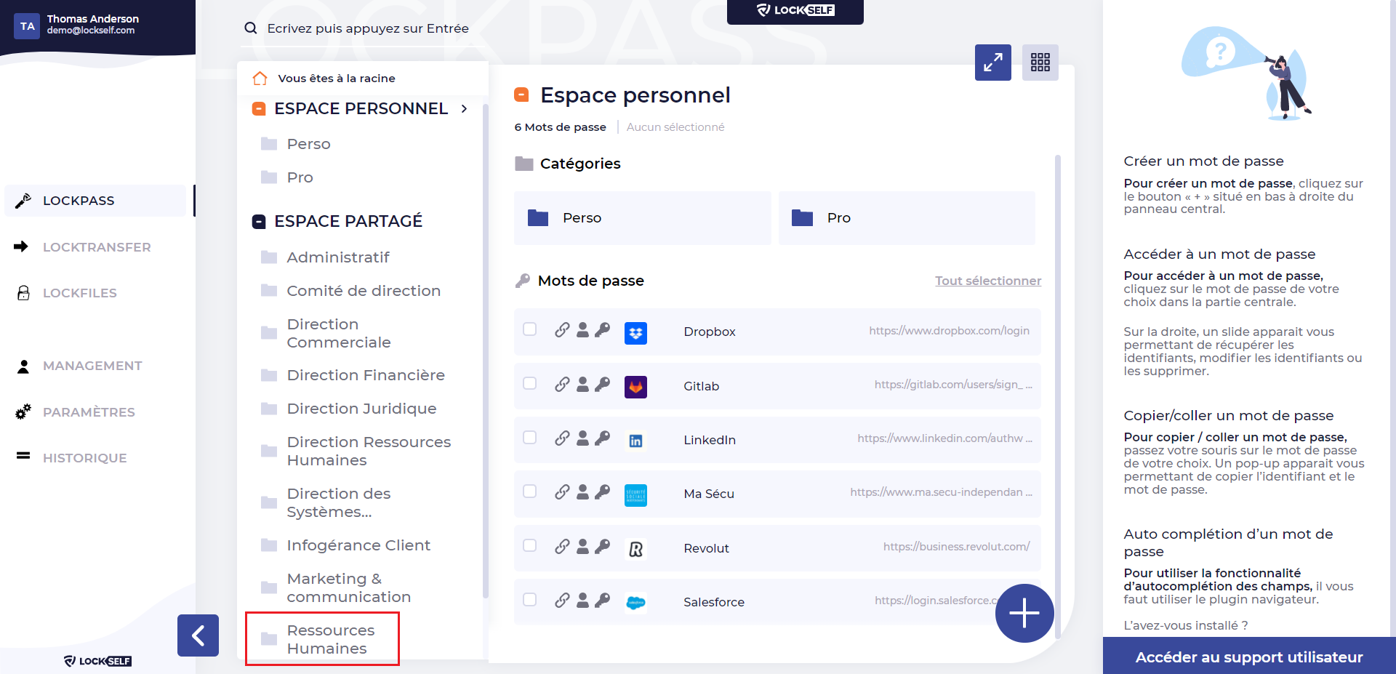This screenshot has height=674, width=1396.
Task: Open Direction Financière folder in tree
Action: coord(366,375)
